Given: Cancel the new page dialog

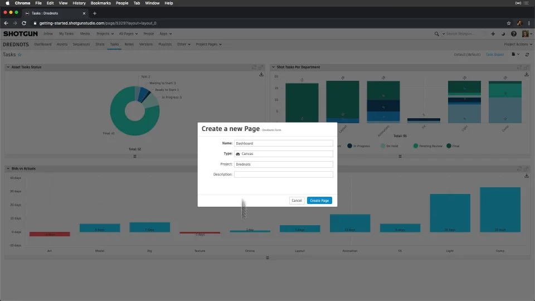Looking at the screenshot, I should pos(296,200).
